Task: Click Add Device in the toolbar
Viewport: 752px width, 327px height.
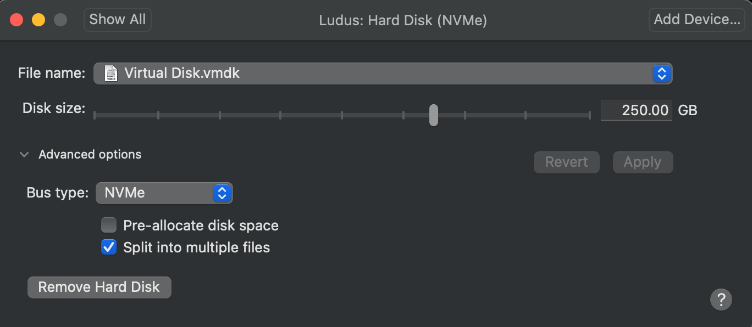Action: coord(697,20)
